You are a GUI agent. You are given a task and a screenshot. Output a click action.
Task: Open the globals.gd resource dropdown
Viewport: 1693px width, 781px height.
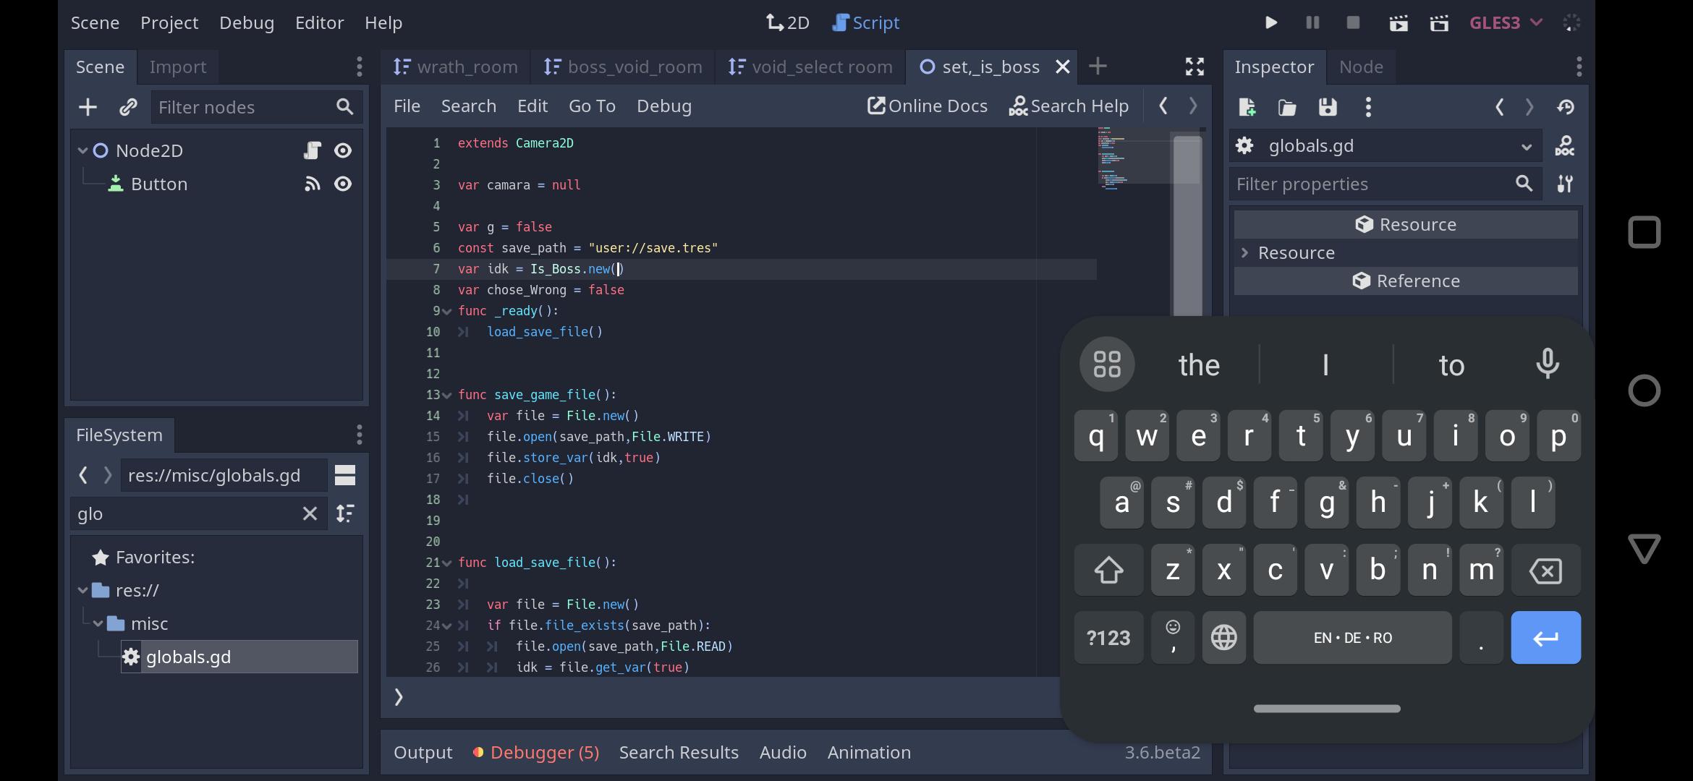pyautogui.click(x=1527, y=145)
